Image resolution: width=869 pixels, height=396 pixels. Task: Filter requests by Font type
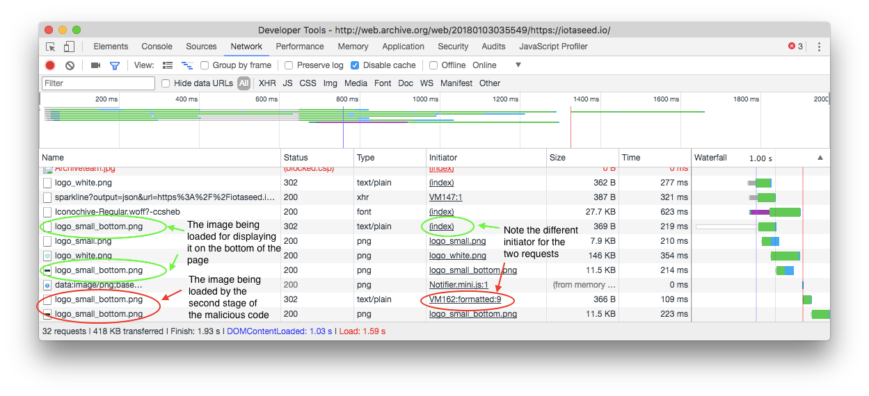(383, 83)
